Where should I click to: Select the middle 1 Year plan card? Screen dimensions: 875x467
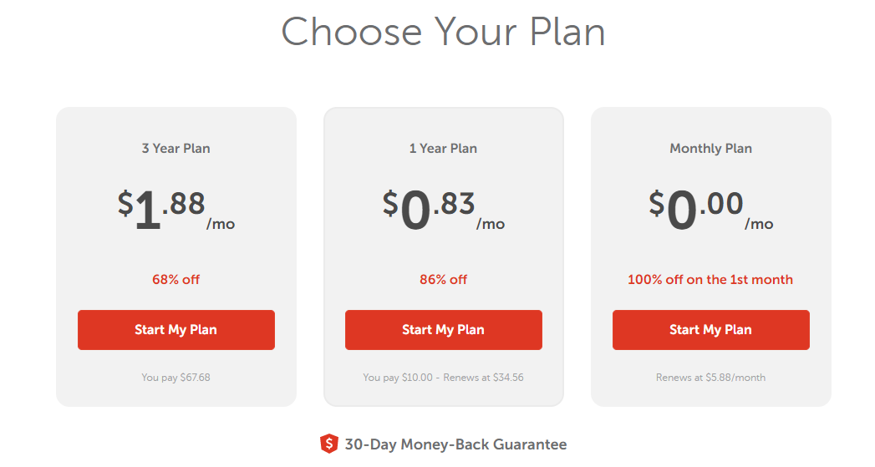pyautogui.click(x=443, y=256)
